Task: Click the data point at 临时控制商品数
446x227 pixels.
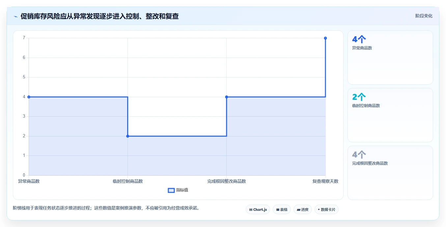Action: pyautogui.click(x=127, y=136)
